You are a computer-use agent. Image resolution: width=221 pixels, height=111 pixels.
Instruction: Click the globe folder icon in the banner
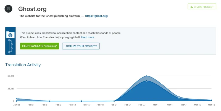click(10, 35)
